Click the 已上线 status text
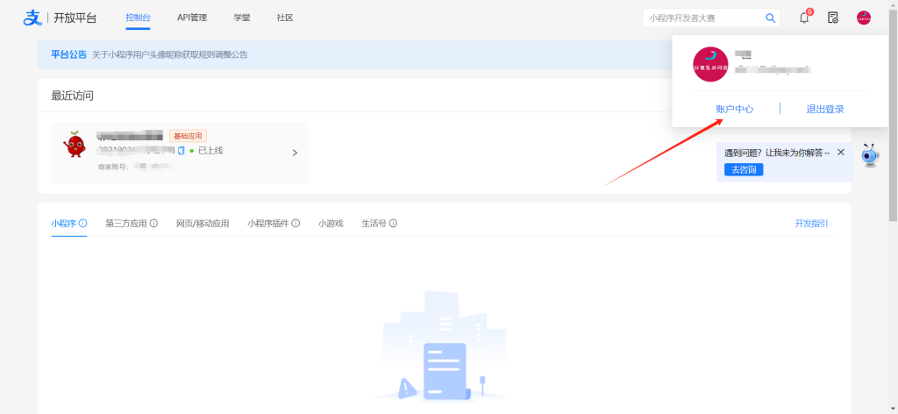 point(210,151)
